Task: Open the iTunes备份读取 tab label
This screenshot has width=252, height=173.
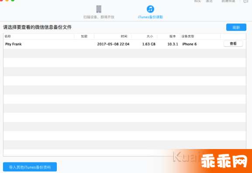Action: click(150, 17)
